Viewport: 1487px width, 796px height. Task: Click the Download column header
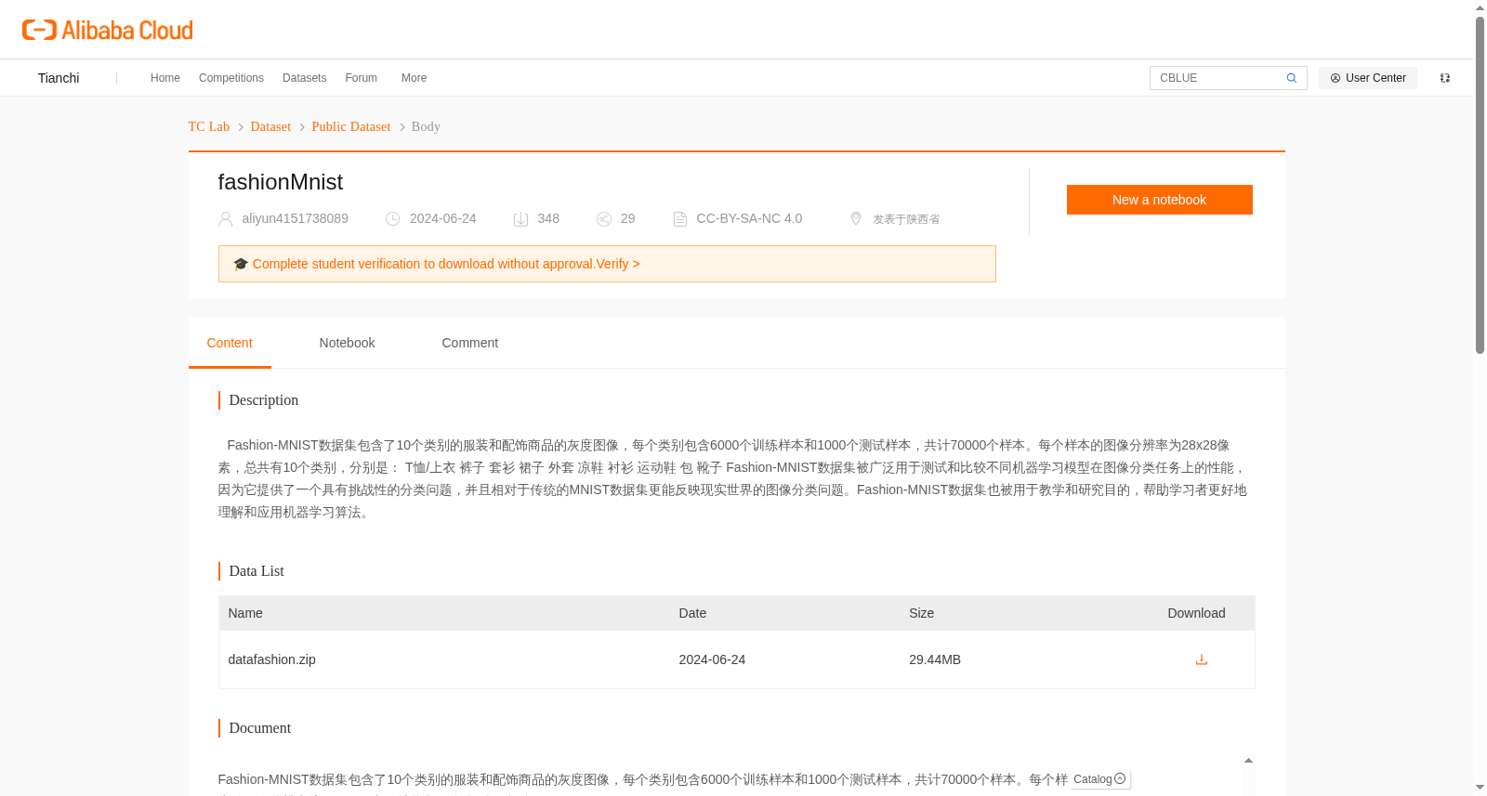tap(1197, 613)
